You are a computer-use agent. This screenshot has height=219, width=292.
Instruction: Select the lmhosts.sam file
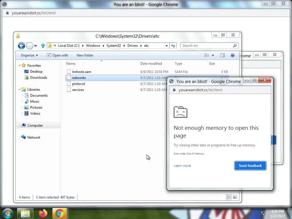tap(82, 72)
